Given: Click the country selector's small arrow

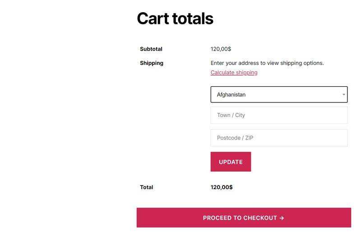Looking at the screenshot, I should click(x=343, y=95).
